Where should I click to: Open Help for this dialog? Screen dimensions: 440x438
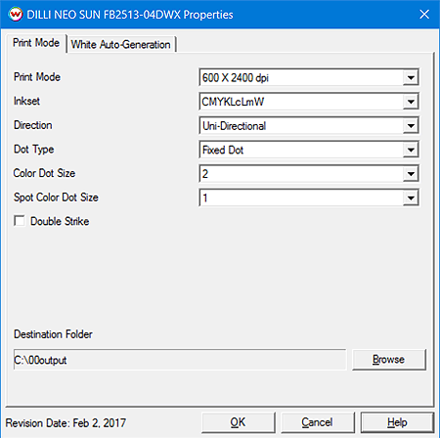pyautogui.click(x=397, y=422)
